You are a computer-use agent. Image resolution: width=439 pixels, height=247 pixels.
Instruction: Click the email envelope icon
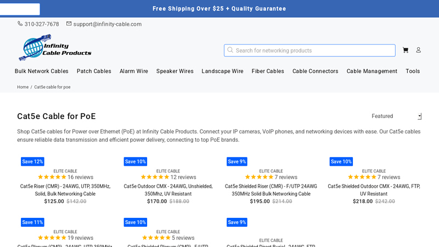click(69, 24)
